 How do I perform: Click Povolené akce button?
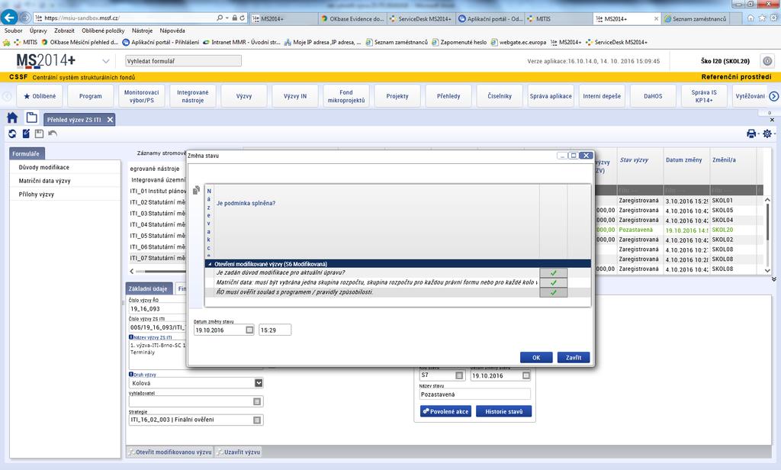(445, 412)
